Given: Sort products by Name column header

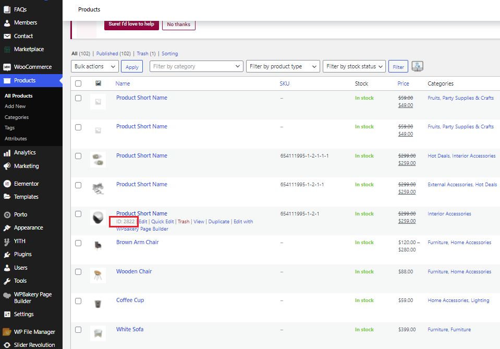Looking at the screenshot, I should pos(123,83).
